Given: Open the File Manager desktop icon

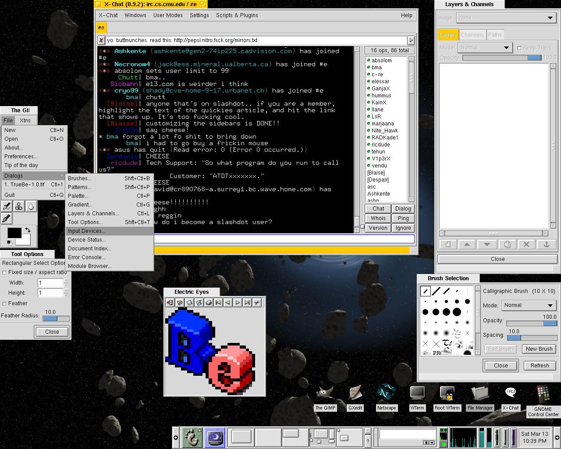Looking at the screenshot, I should click(480, 398).
